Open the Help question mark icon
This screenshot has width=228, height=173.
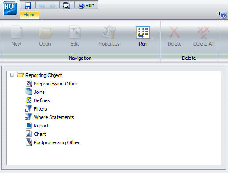[223, 15]
